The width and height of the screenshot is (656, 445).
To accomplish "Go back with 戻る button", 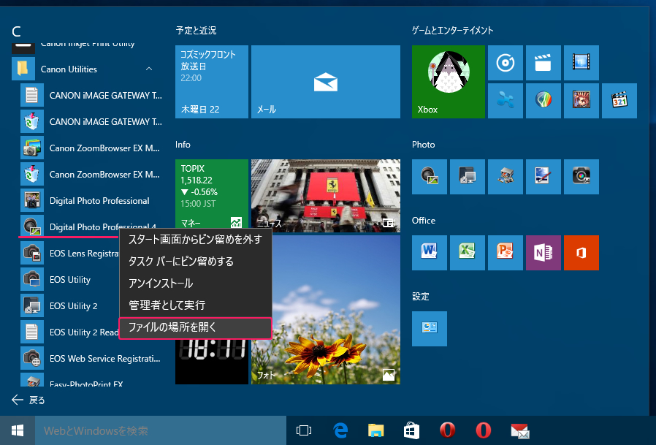I will [x=28, y=400].
